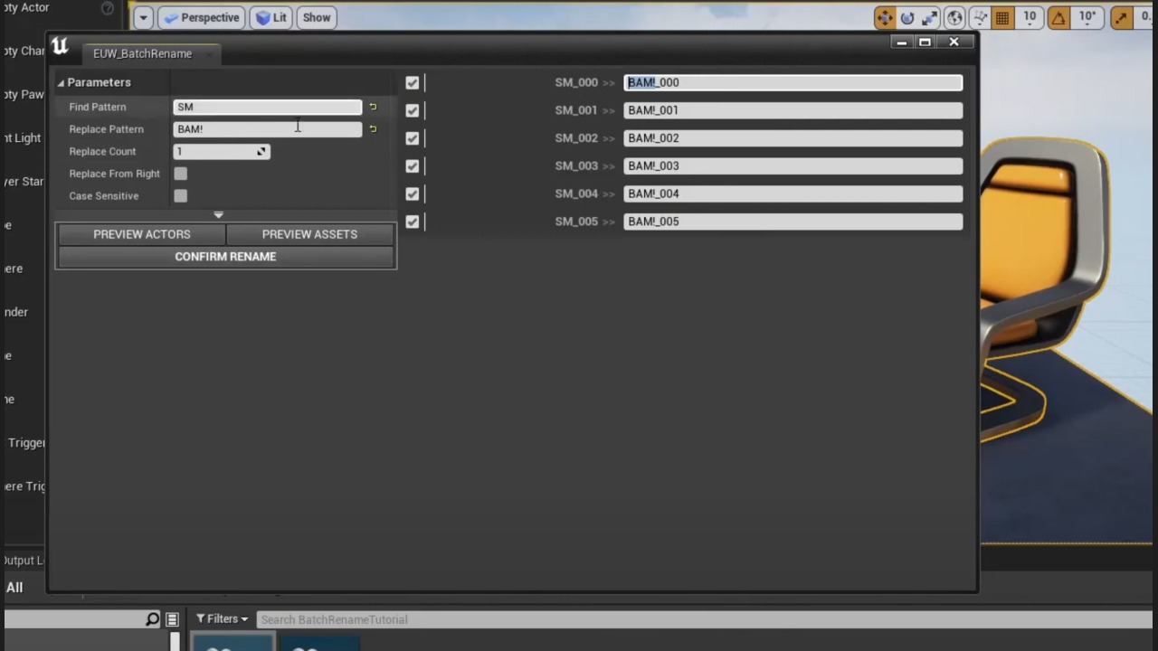
Task: Enable the Replace From Right checkbox
Action: (181, 174)
